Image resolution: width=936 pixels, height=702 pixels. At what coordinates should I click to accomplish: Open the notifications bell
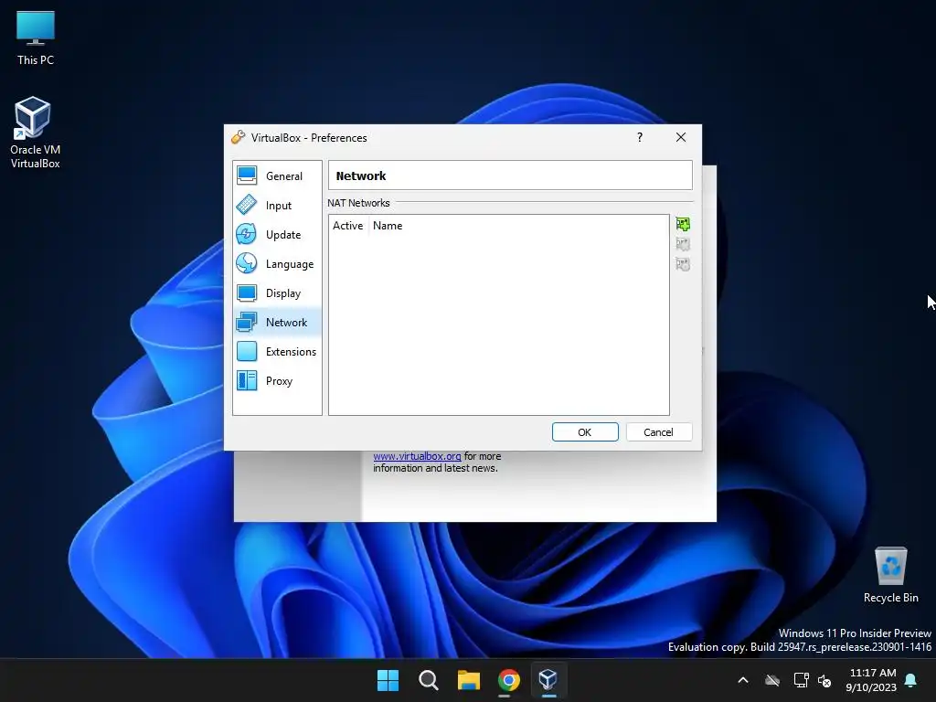[x=911, y=680]
